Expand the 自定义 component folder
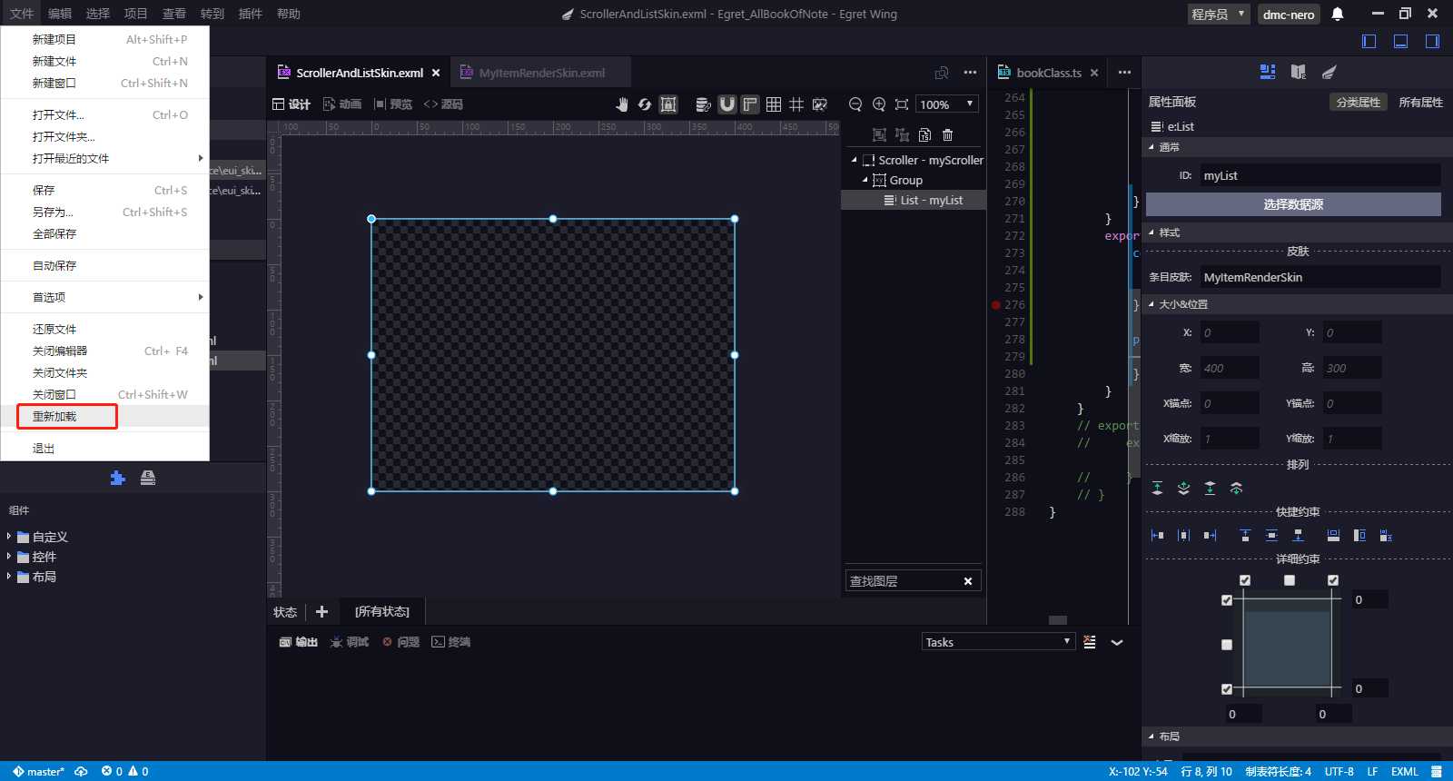Image resolution: width=1453 pixels, height=781 pixels. click(x=9, y=537)
